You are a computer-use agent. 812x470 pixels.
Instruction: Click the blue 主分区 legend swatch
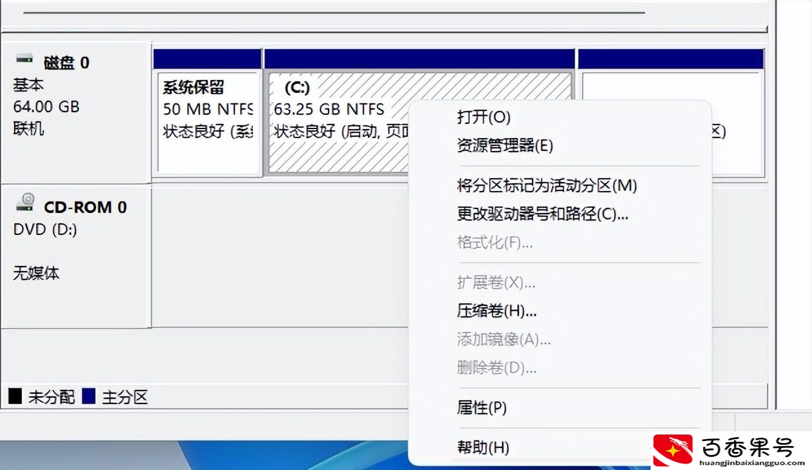88,396
